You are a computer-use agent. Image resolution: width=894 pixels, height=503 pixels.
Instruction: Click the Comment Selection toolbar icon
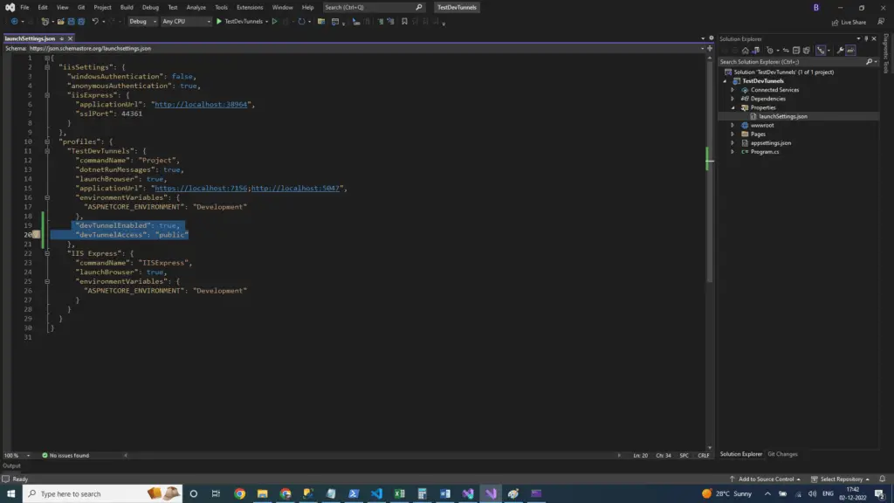click(x=381, y=22)
